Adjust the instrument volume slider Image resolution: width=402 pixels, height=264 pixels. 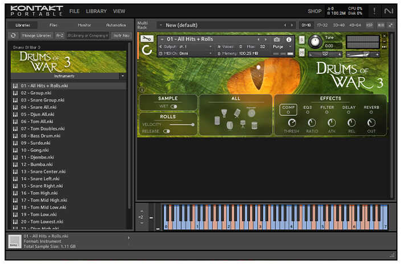point(362,55)
